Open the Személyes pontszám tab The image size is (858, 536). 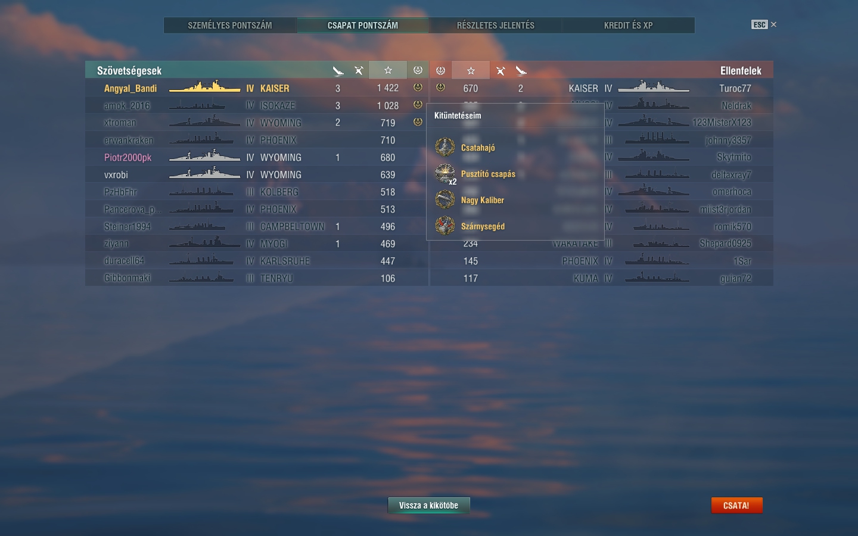click(230, 25)
